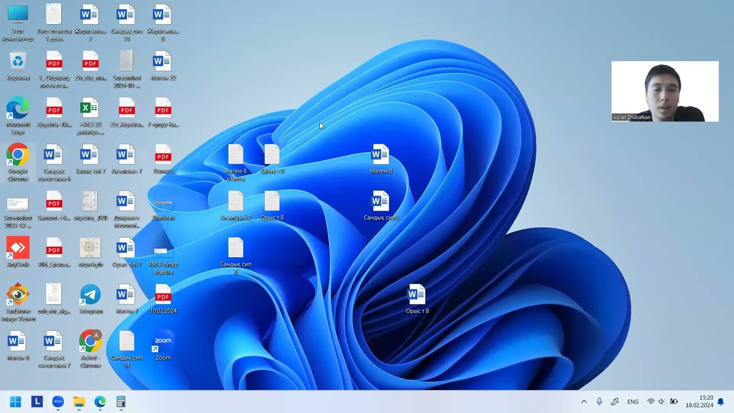Select the osh_sor_alg document file
Viewport: 734px width, 413px height.
click(54, 299)
